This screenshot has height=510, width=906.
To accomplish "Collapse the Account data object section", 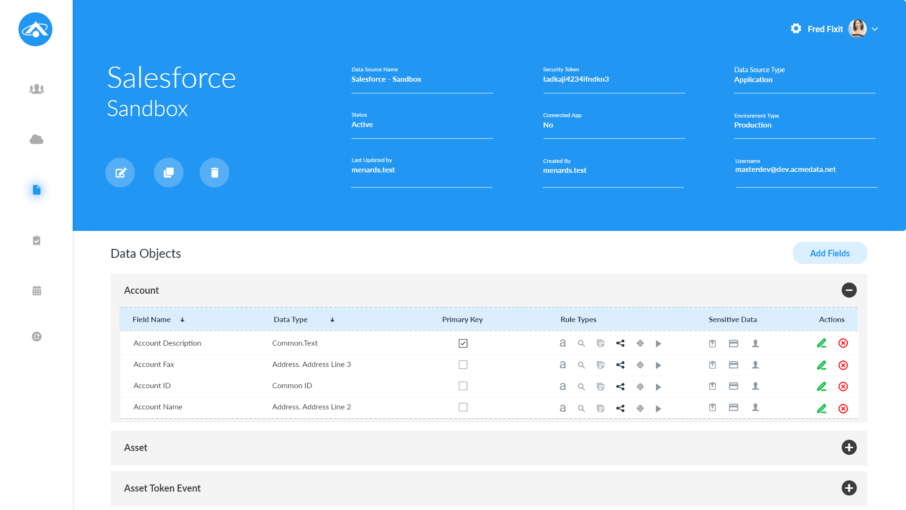I will 849,290.
